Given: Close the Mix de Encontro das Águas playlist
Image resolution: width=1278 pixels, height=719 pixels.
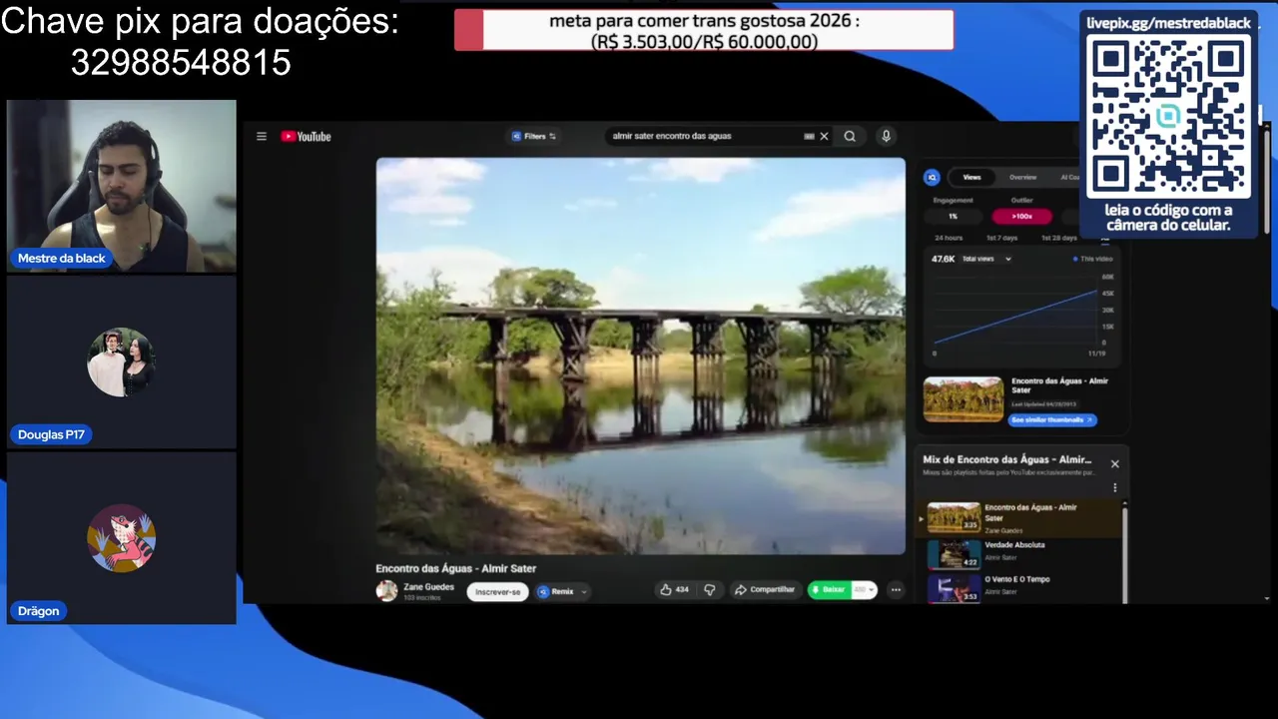Looking at the screenshot, I should click(x=1115, y=464).
